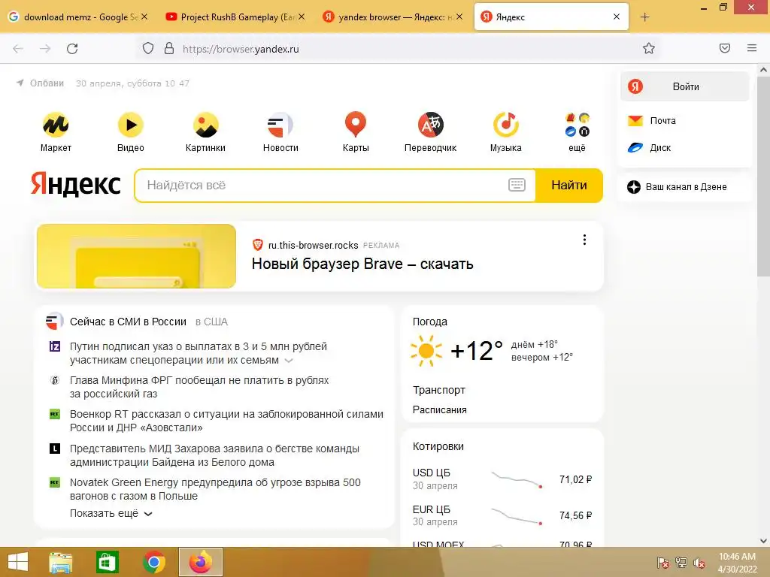The height and width of the screenshot is (577, 770).
Task: Open Firefox application menu
Action: (x=752, y=48)
